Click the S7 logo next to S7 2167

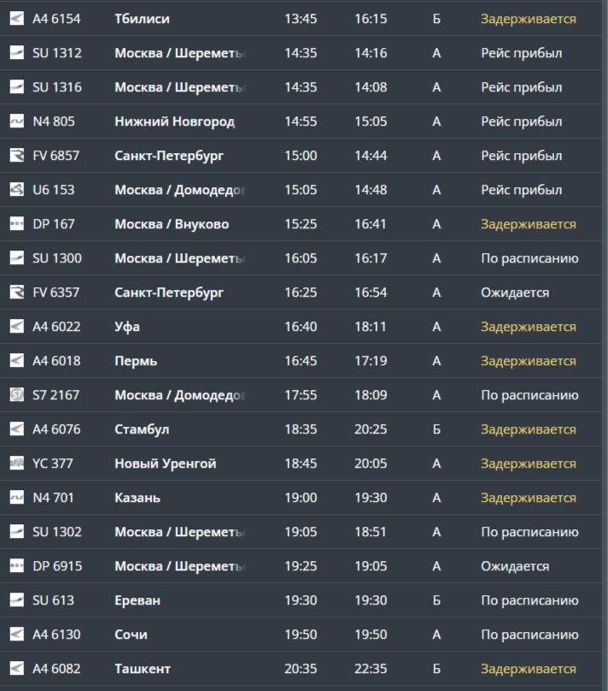pyautogui.click(x=17, y=395)
